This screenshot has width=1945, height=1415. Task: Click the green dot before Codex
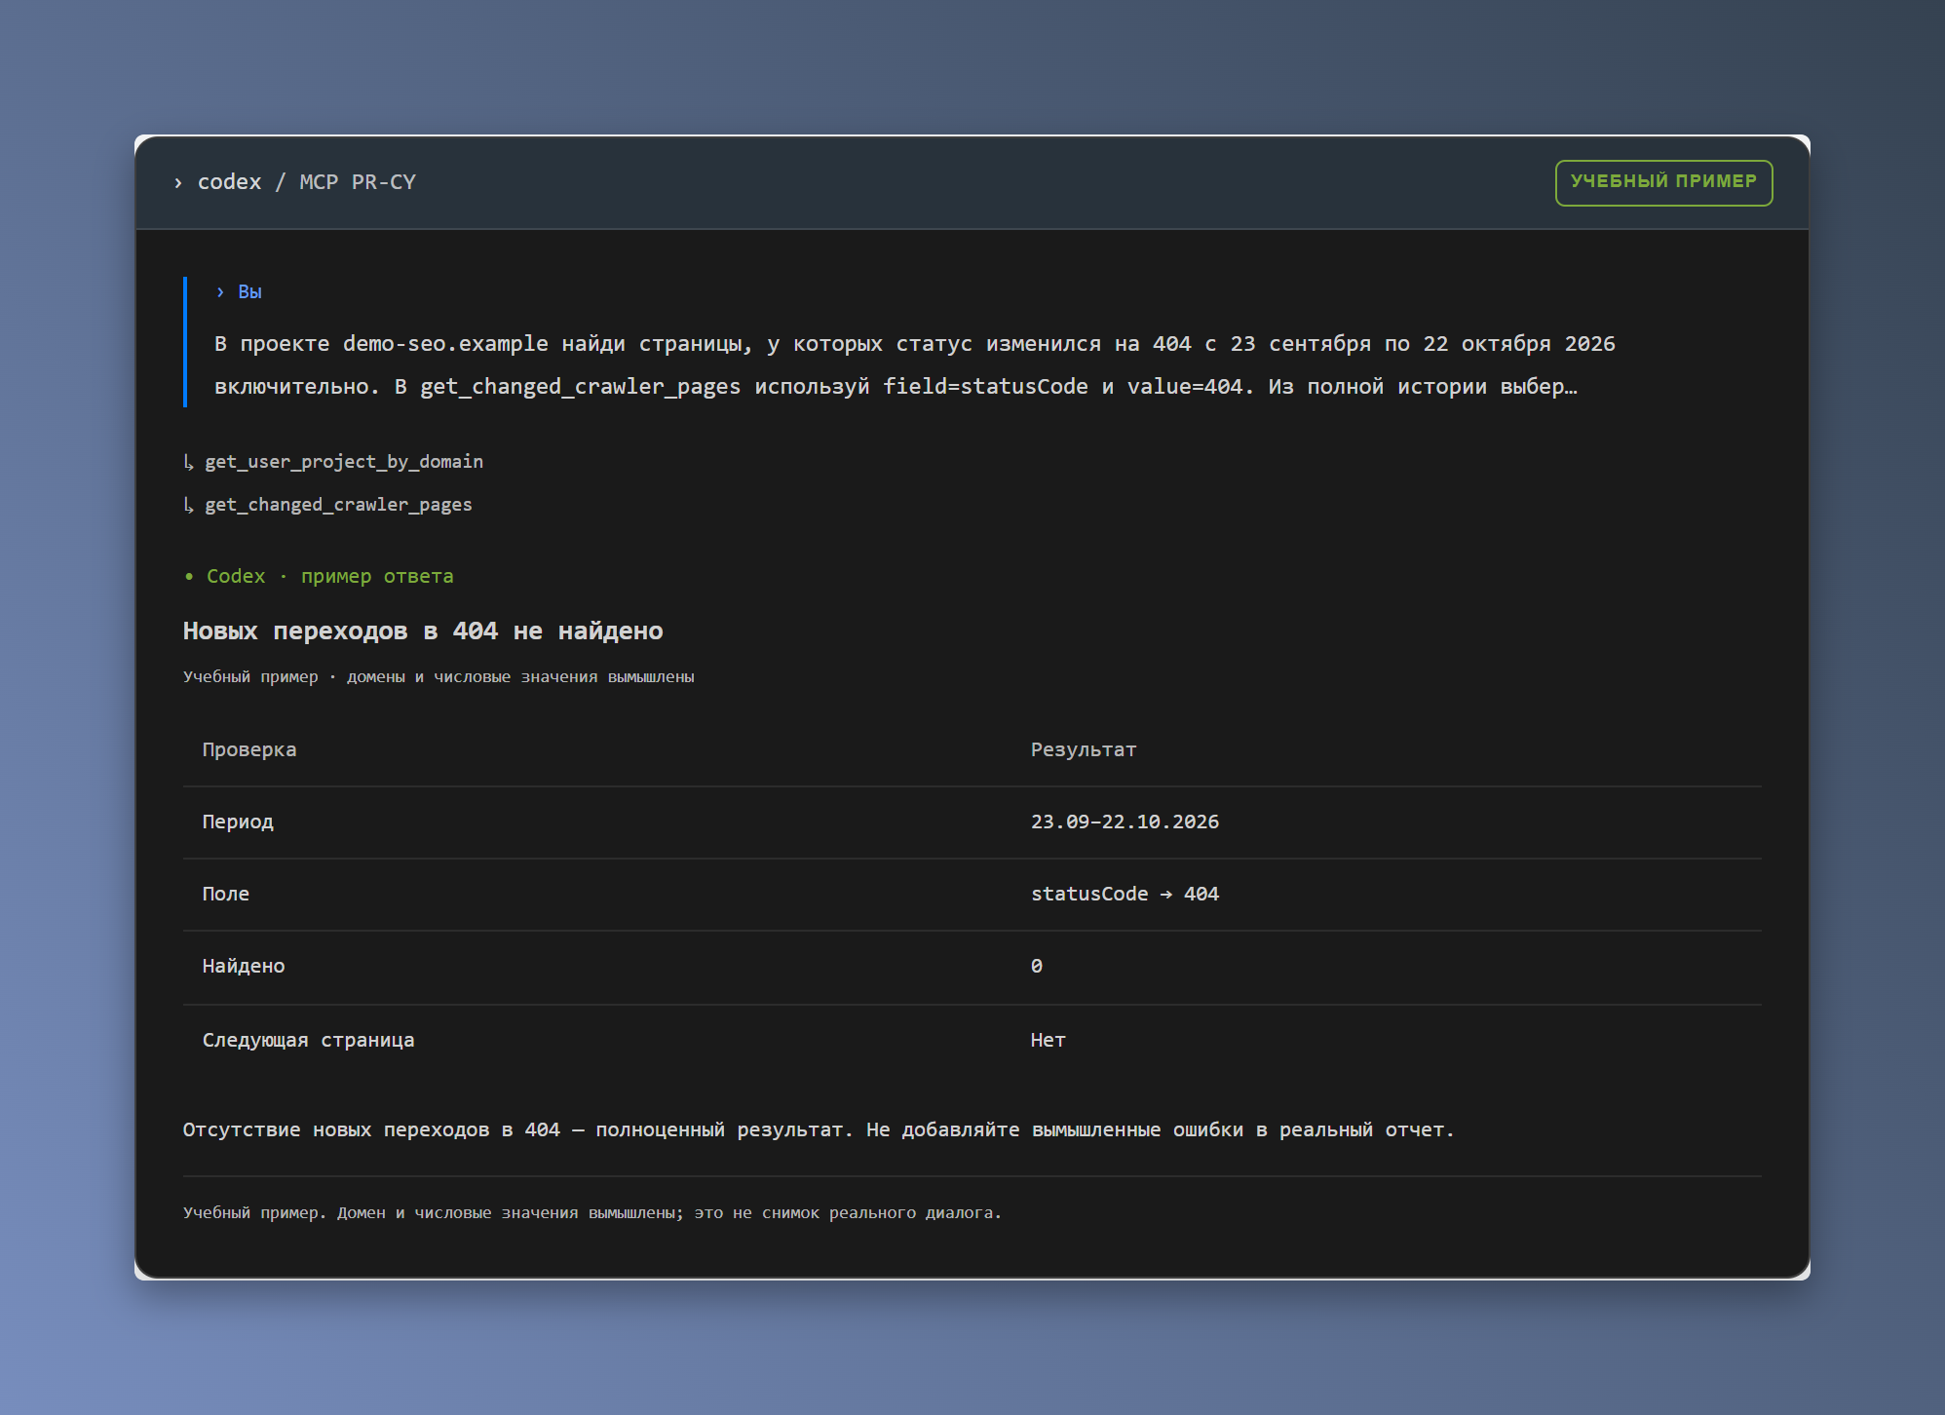(x=189, y=576)
